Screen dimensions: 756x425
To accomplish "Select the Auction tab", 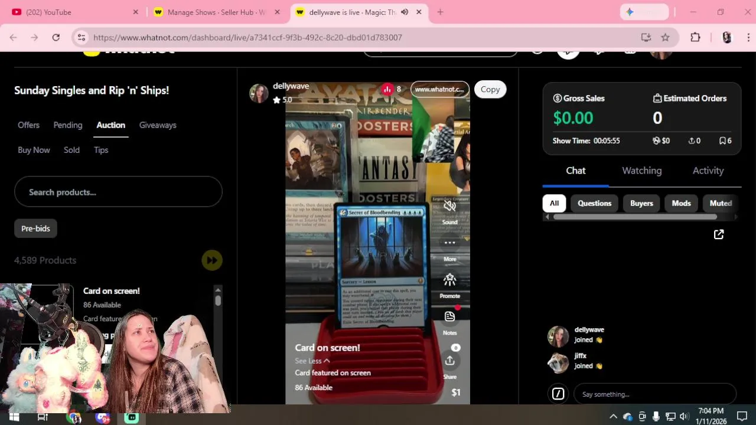I will [111, 125].
